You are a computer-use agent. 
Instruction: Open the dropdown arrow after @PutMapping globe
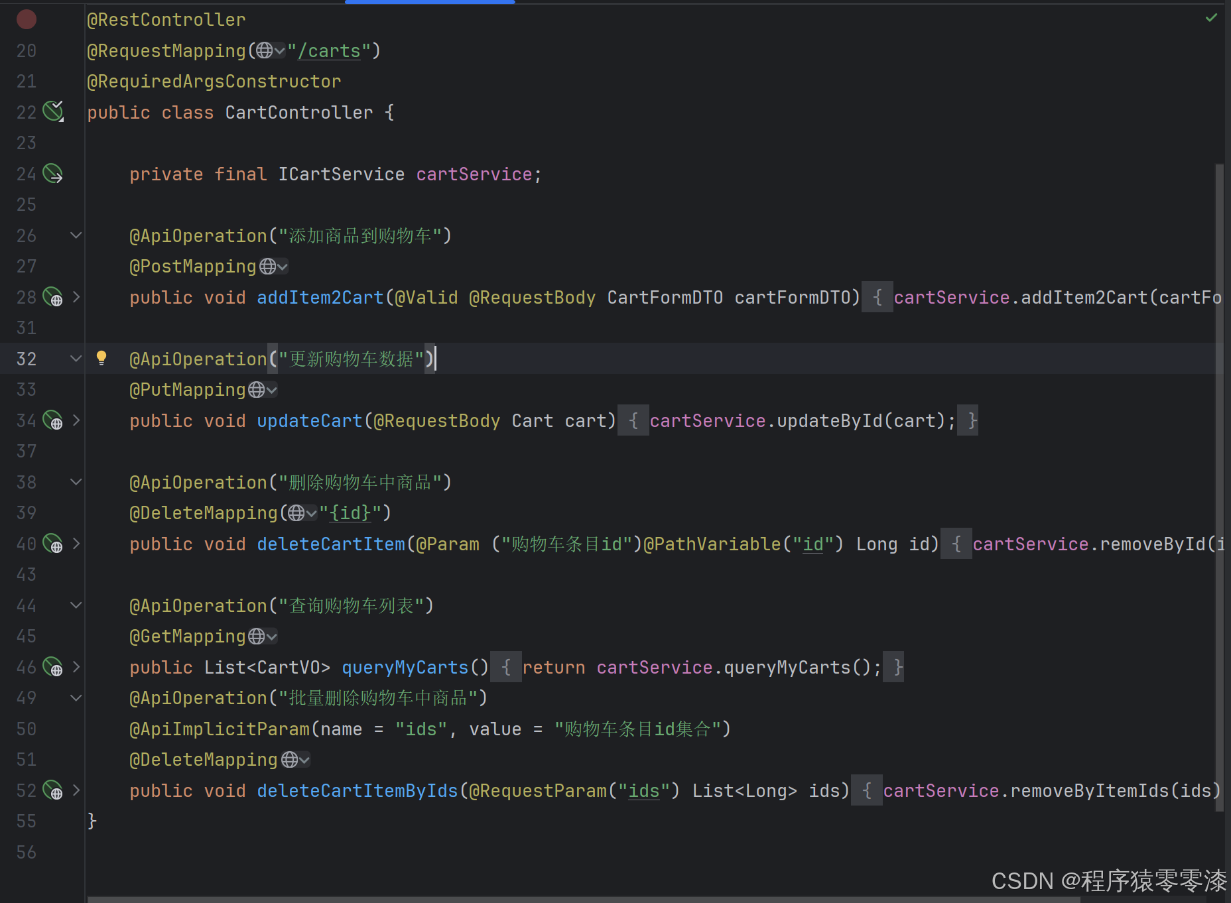(272, 391)
